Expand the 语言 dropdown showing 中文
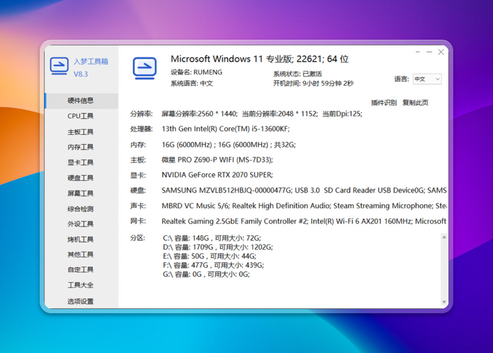Image resolution: width=493 pixels, height=353 pixels. pos(427,79)
